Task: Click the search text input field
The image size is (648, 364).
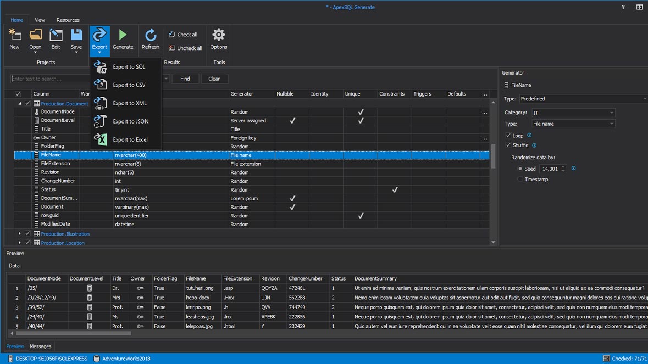Action: pyautogui.click(x=87, y=79)
